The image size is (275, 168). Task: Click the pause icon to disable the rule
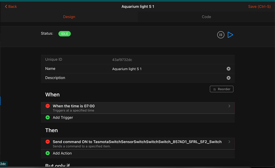220,35
